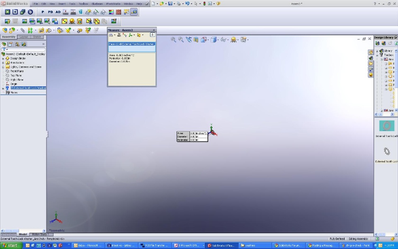Click the paperclip Mate icon
This screenshot has width=398, height=249.
22,30
